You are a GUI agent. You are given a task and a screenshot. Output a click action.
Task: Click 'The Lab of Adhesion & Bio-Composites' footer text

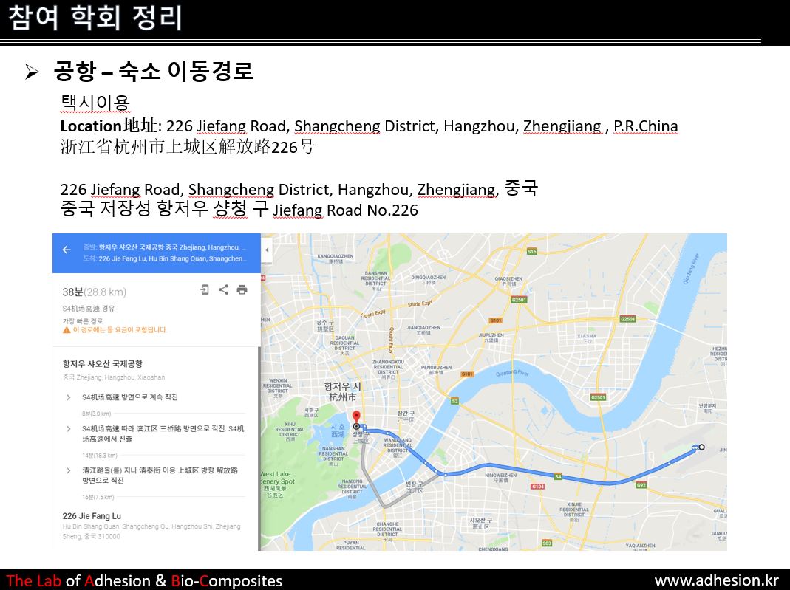click(x=144, y=581)
